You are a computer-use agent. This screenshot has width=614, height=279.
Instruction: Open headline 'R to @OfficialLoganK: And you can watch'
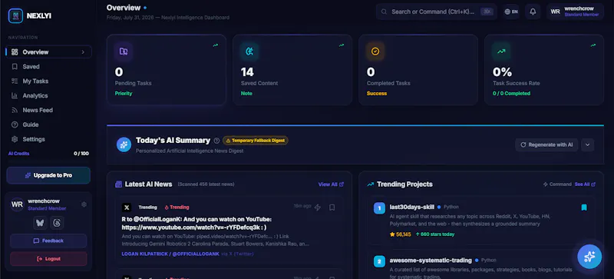pyautogui.click(x=197, y=224)
